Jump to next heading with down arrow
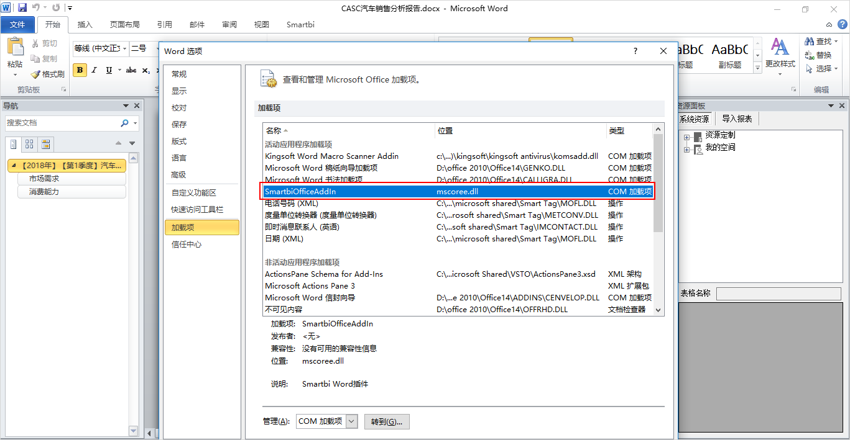This screenshot has width=850, height=440. tap(132, 143)
